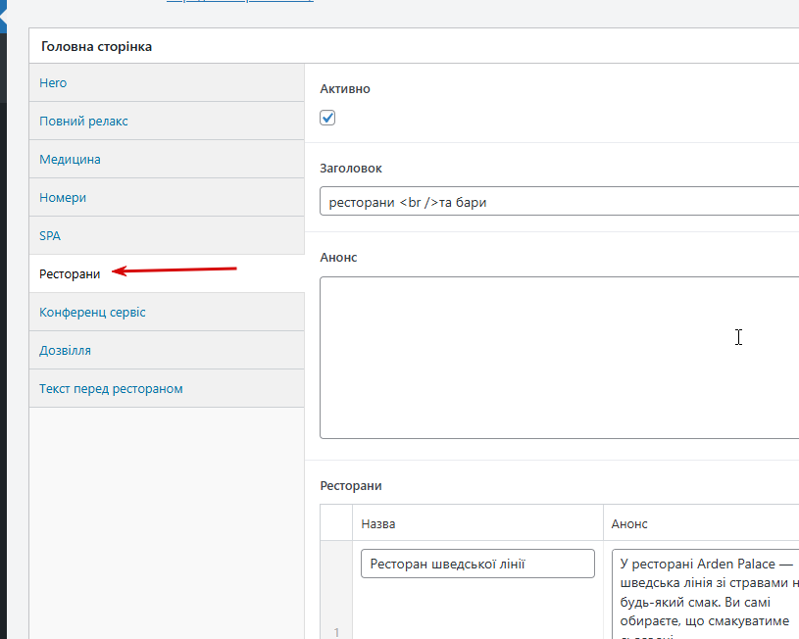Click the Активно field label

(345, 88)
